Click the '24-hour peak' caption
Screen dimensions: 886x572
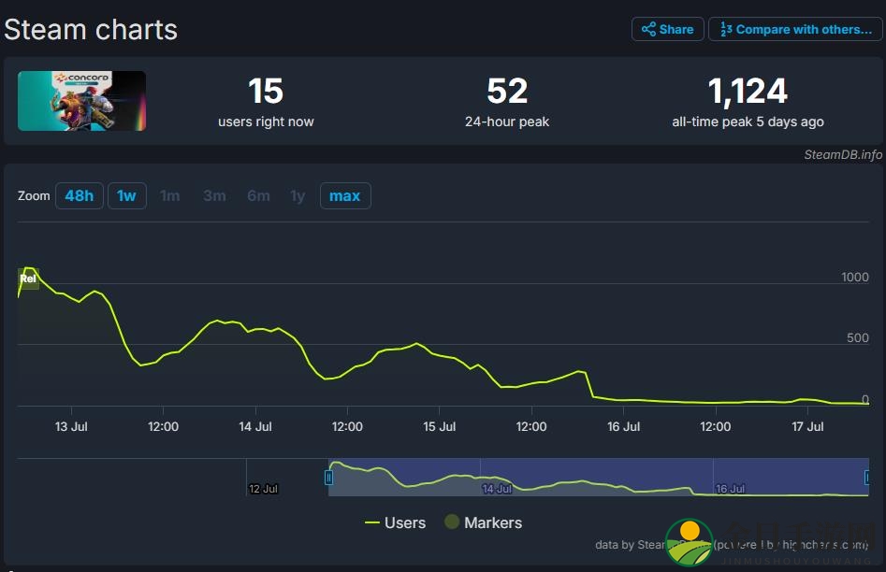pyautogui.click(x=507, y=122)
